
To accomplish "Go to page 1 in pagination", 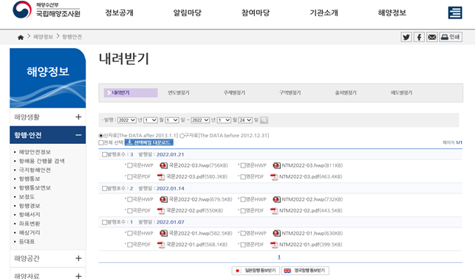I will [279, 257].
